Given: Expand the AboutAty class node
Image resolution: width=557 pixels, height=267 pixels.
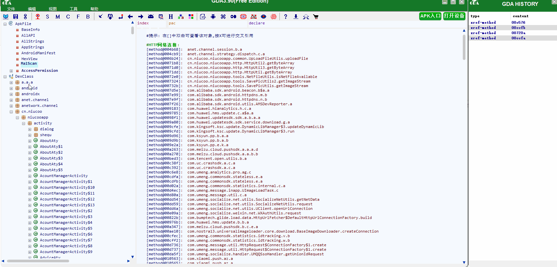Looking at the screenshot, I should point(30,141).
